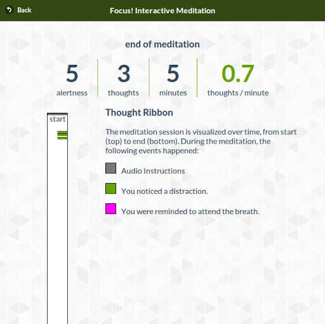Image resolution: width=325 pixels, height=324 pixels.
Task: Select the gray Audio Instructions swatch
Action: tap(111, 168)
